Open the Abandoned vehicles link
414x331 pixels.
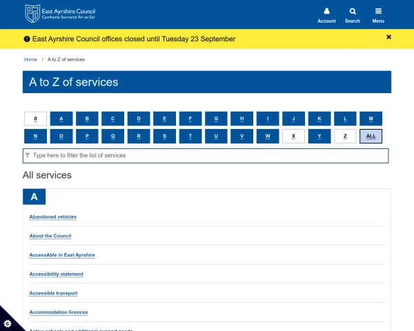click(x=53, y=217)
